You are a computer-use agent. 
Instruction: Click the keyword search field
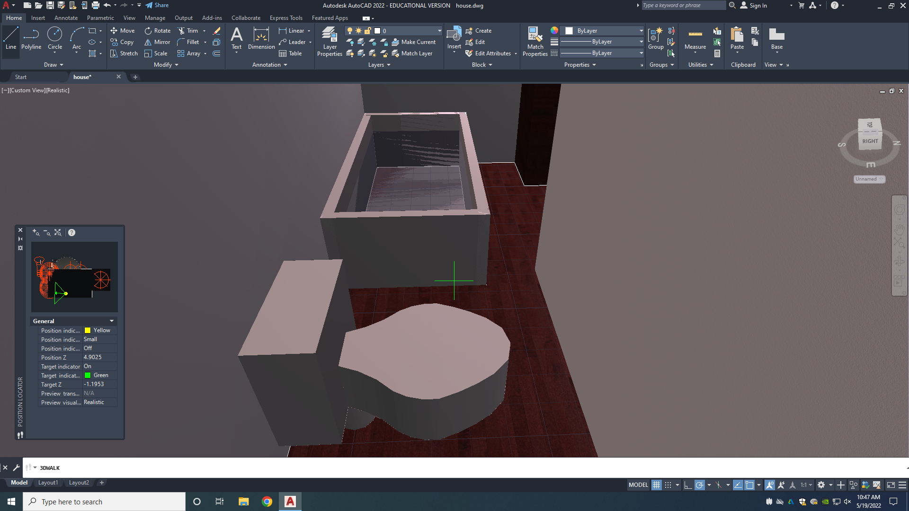coord(683,5)
